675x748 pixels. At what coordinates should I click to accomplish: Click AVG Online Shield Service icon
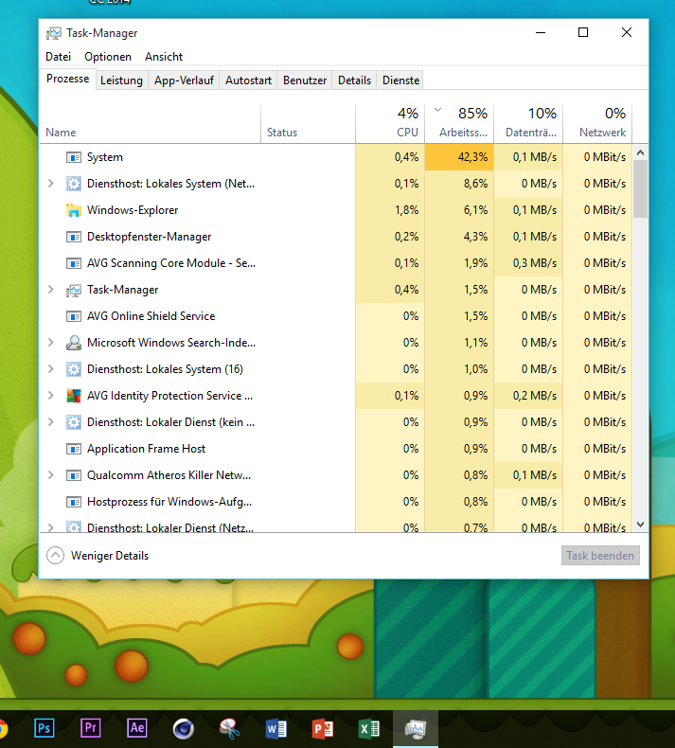point(74,316)
